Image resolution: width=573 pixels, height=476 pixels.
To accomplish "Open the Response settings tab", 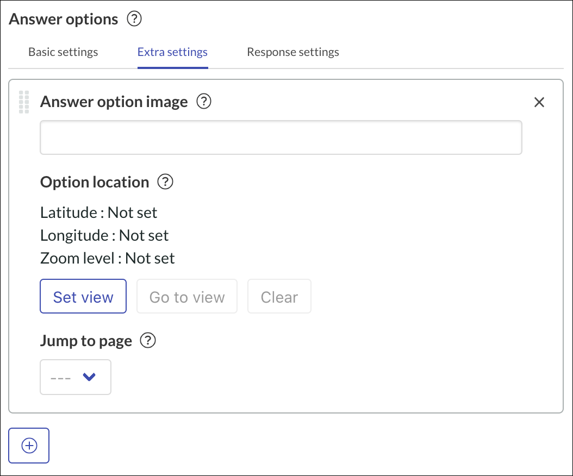I will pyautogui.click(x=293, y=52).
